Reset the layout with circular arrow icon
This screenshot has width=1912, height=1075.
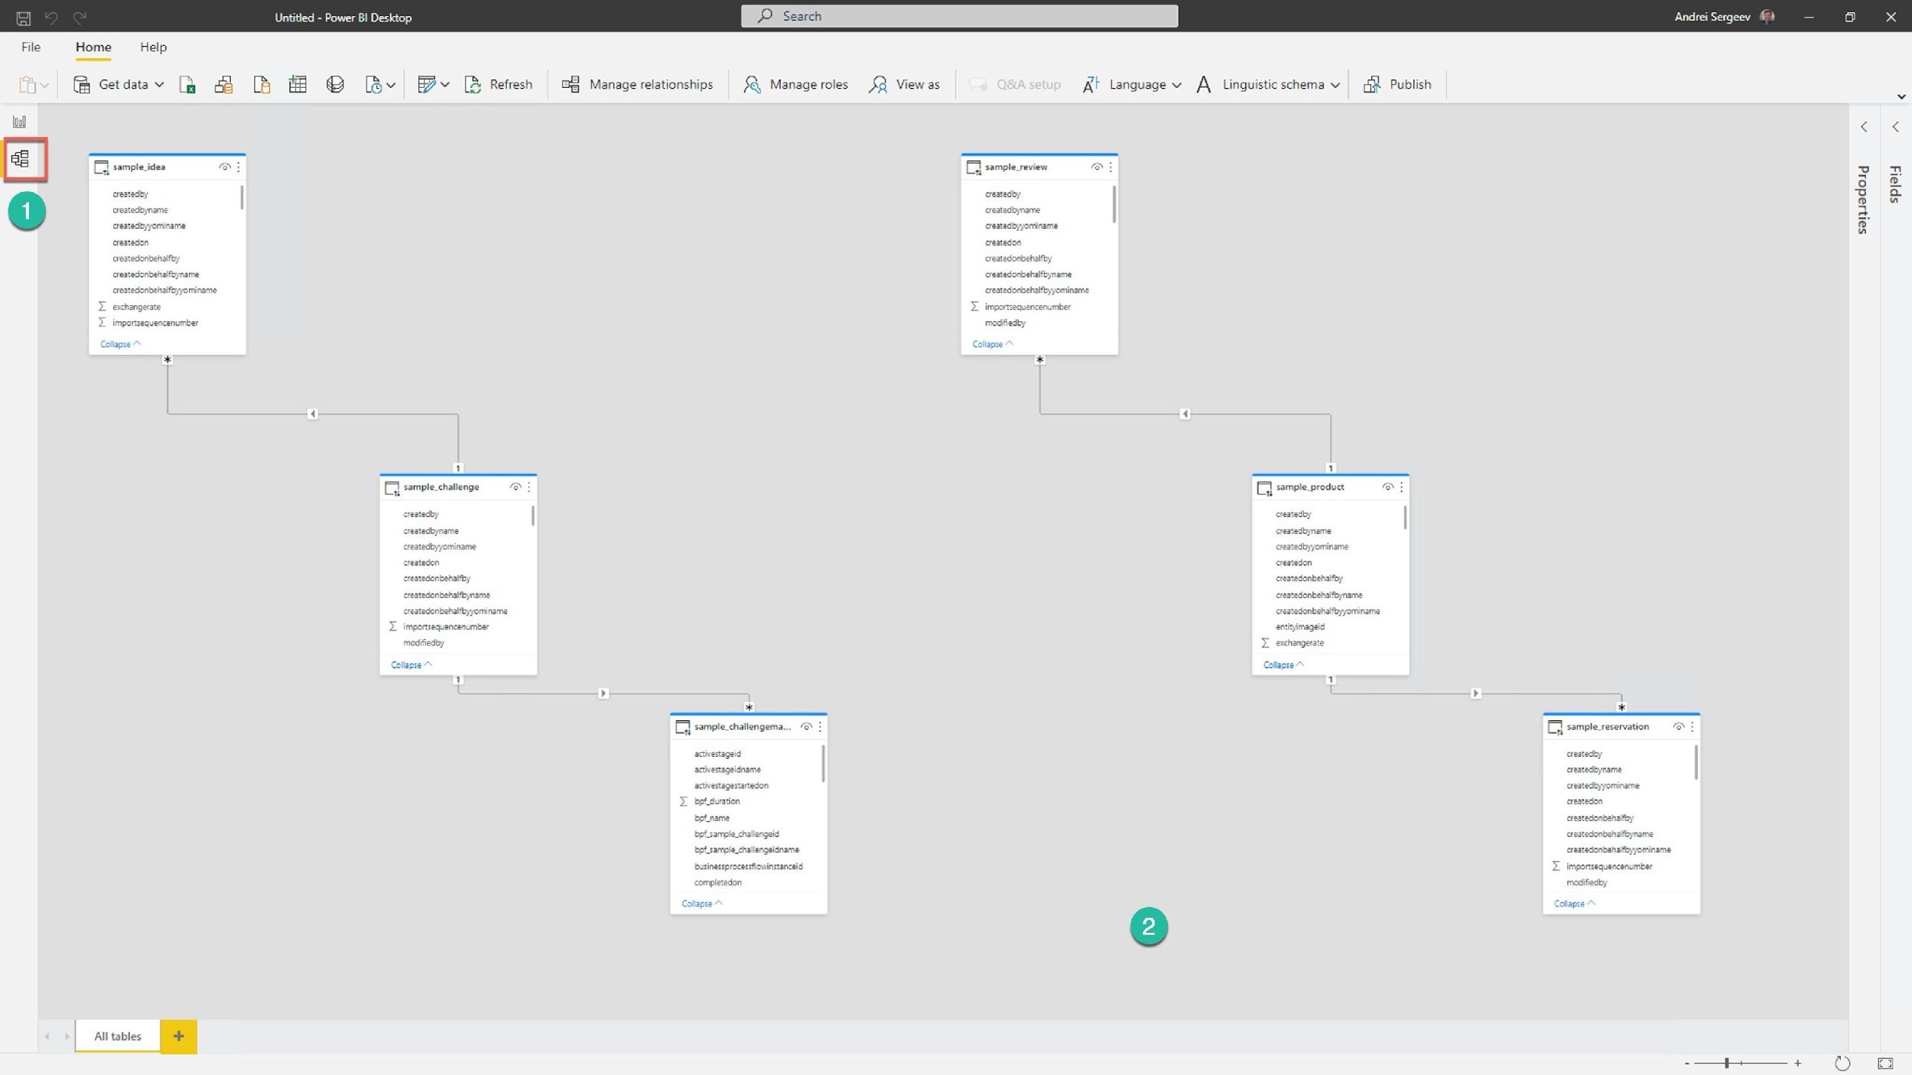(x=1842, y=1063)
